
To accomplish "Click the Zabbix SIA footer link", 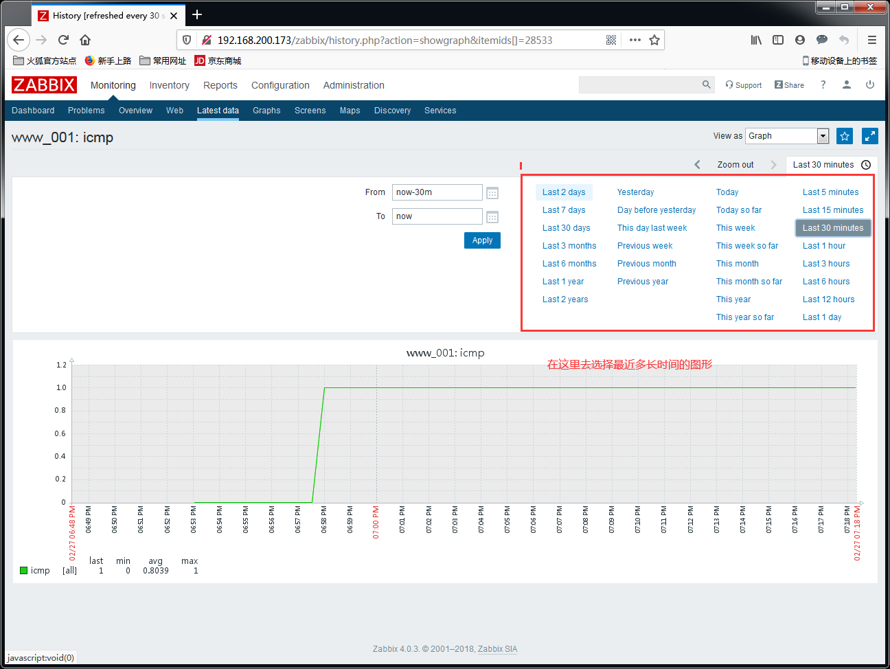I will pos(497,649).
